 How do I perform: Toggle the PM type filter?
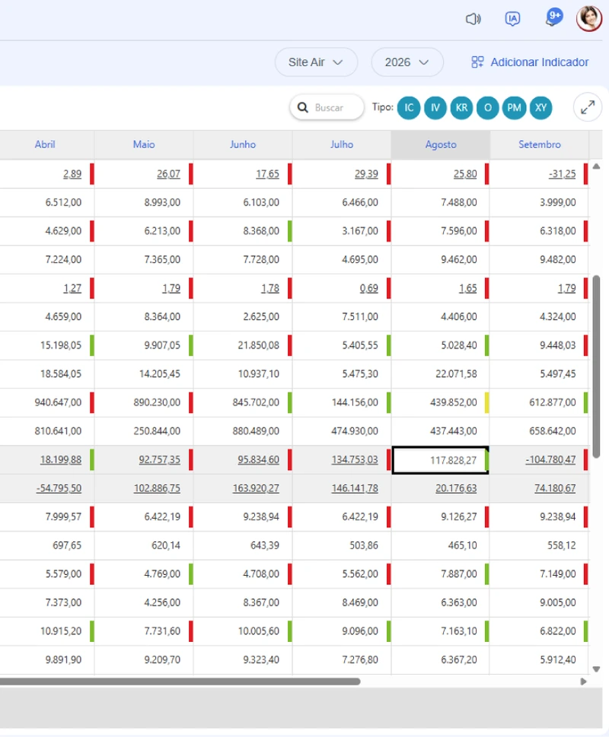tap(514, 108)
